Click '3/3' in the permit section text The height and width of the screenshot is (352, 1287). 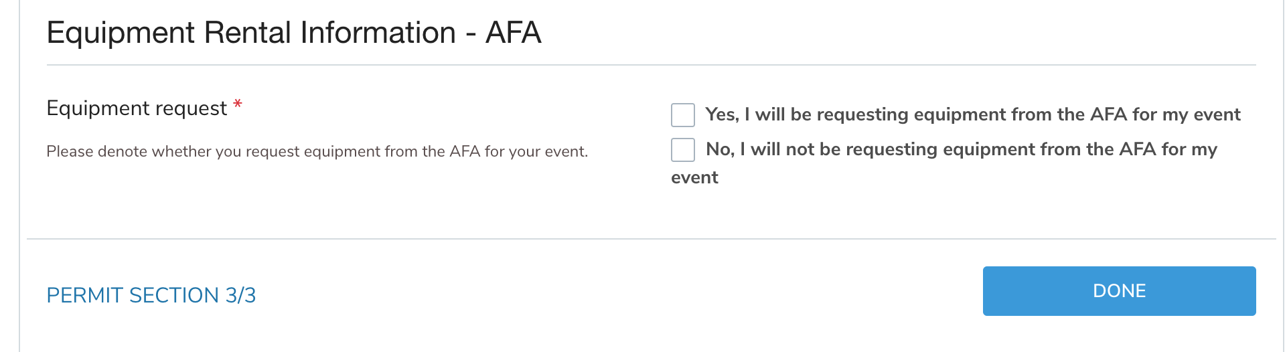point(240,295)
